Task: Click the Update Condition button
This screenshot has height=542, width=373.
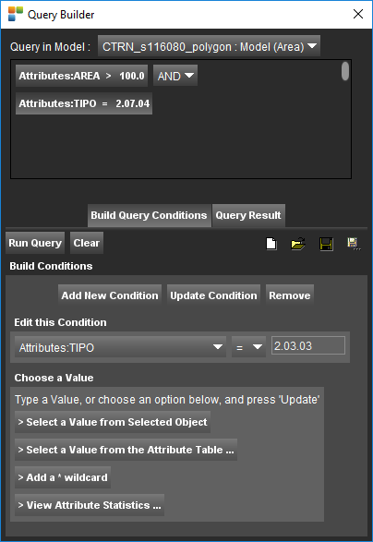Action: pyautogui.click(x=213, y=295)
